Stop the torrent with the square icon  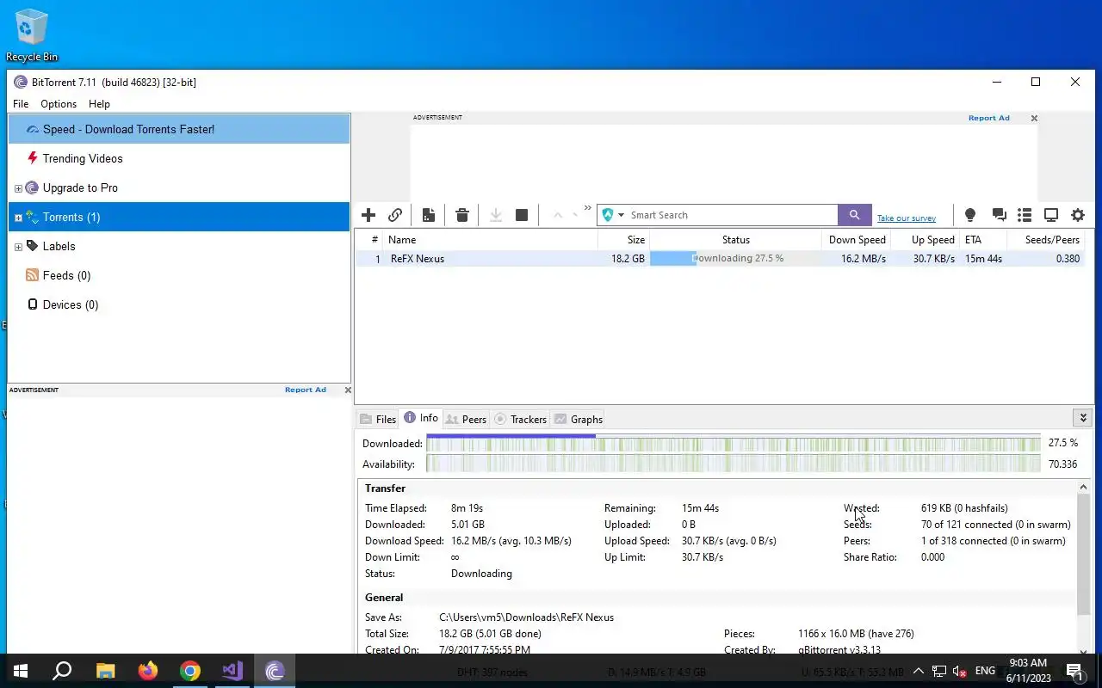click(522, 215)
